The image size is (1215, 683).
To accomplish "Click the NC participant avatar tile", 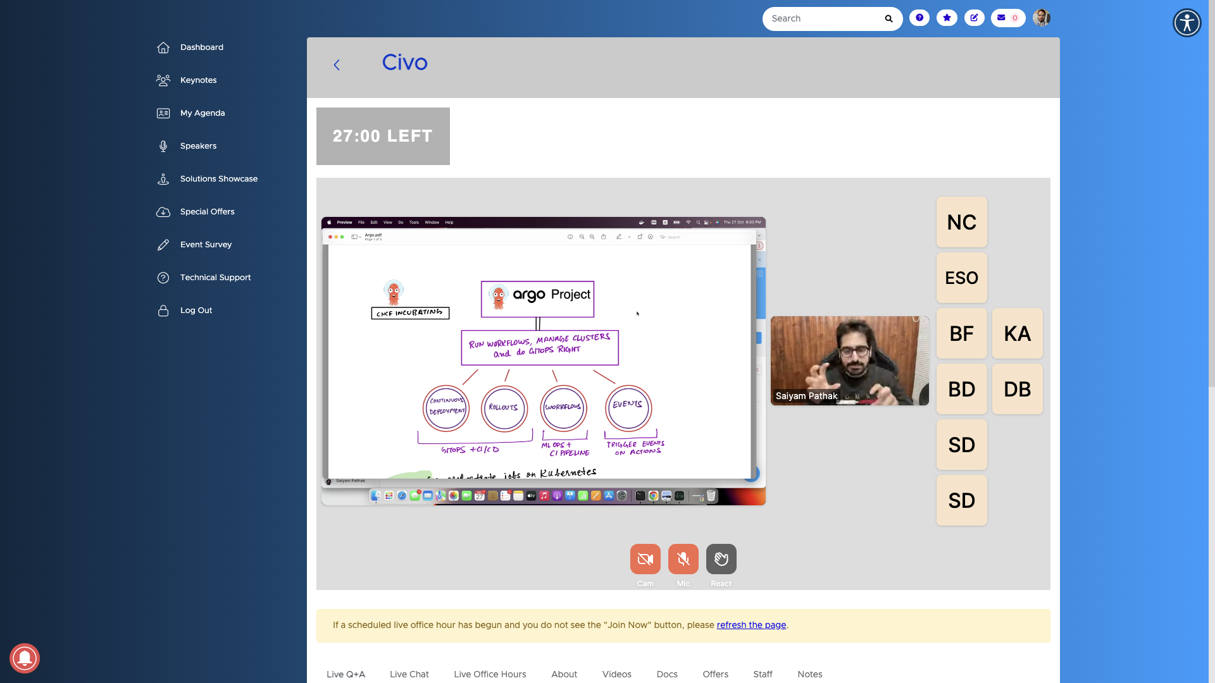I will point(961,221).
